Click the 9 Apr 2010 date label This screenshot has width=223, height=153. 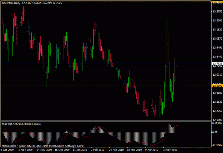pos(152,150)
